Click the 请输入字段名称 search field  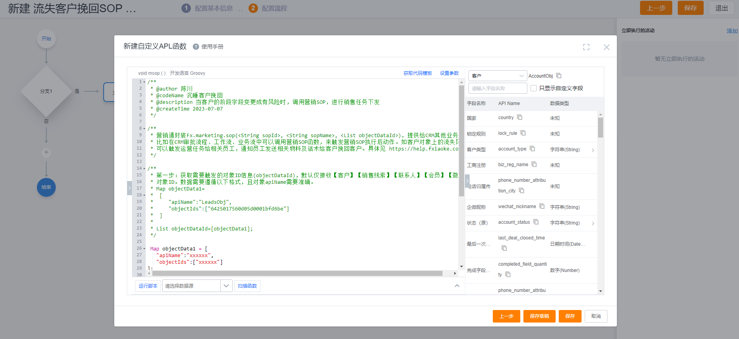498,88
